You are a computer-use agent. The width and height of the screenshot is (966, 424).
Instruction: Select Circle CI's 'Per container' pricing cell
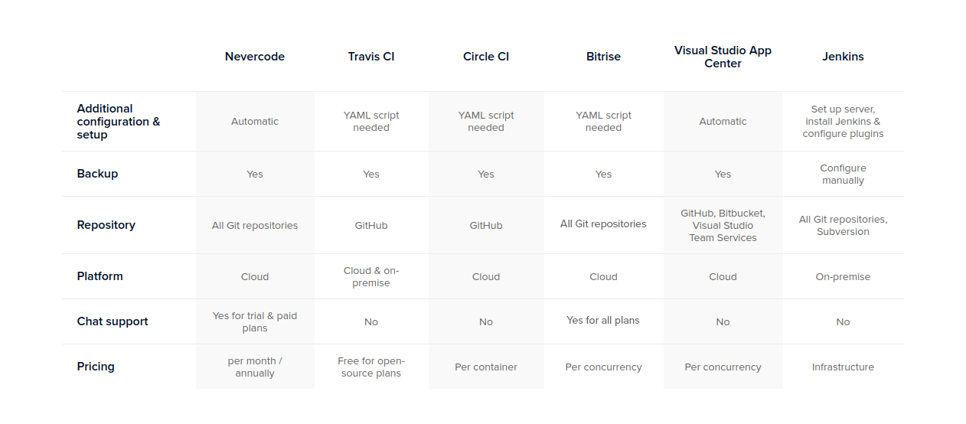click(x=486, y=367)
